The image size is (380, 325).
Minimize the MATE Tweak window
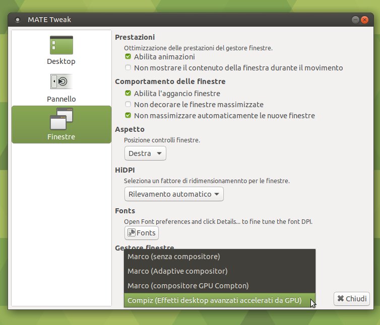355,20
